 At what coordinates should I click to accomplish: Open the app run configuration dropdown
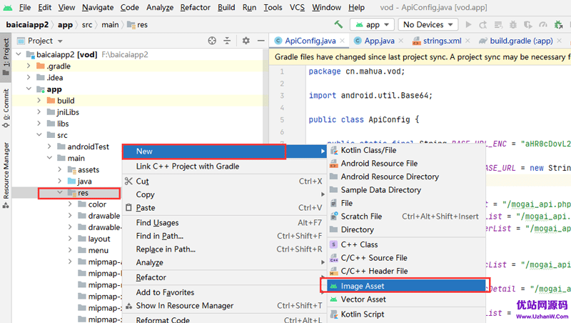click(x=372, y=24)
